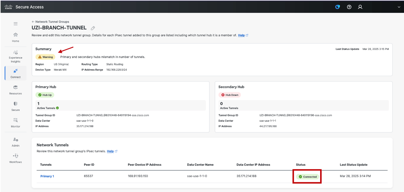This screenshot has height=192, width=404.
Task: Click the Hub Down status badge
Action: [230, 95]
